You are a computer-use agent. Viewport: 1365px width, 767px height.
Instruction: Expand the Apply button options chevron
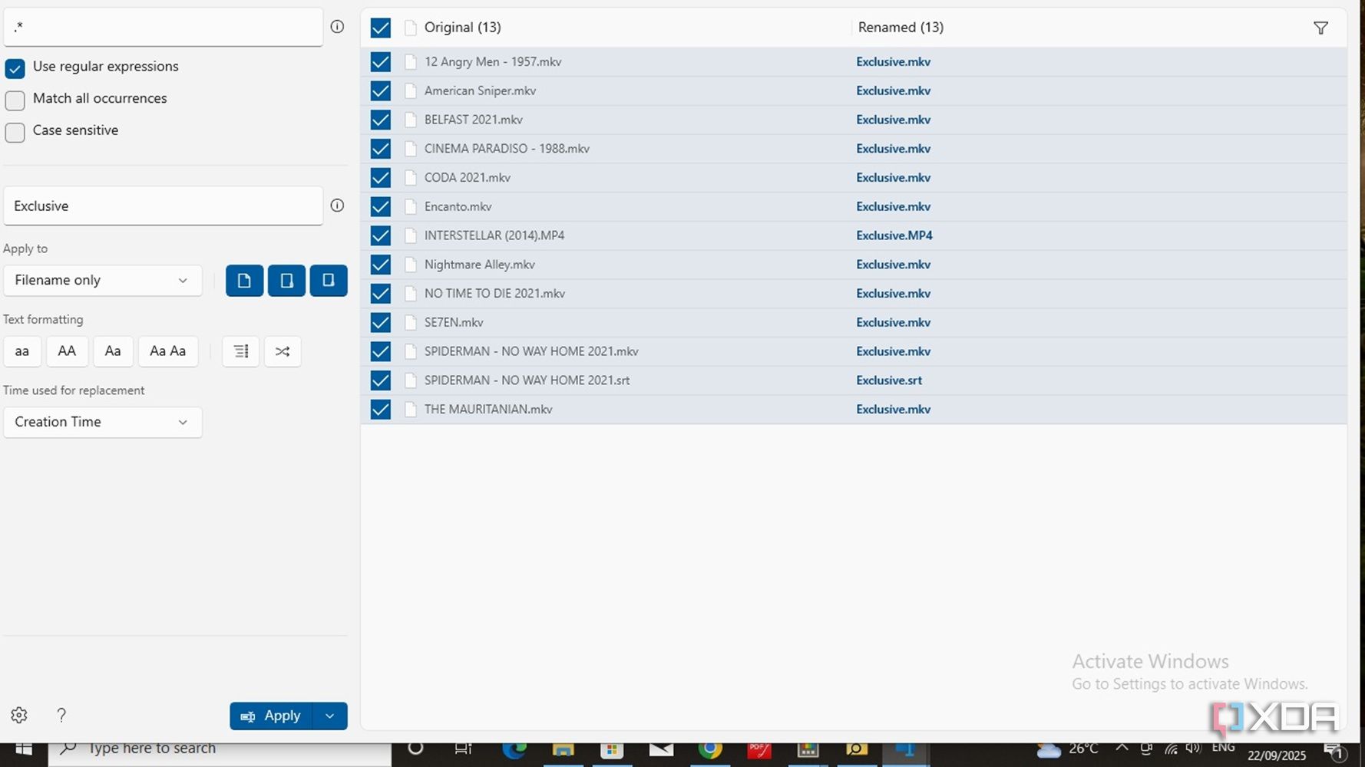point(330,716)
